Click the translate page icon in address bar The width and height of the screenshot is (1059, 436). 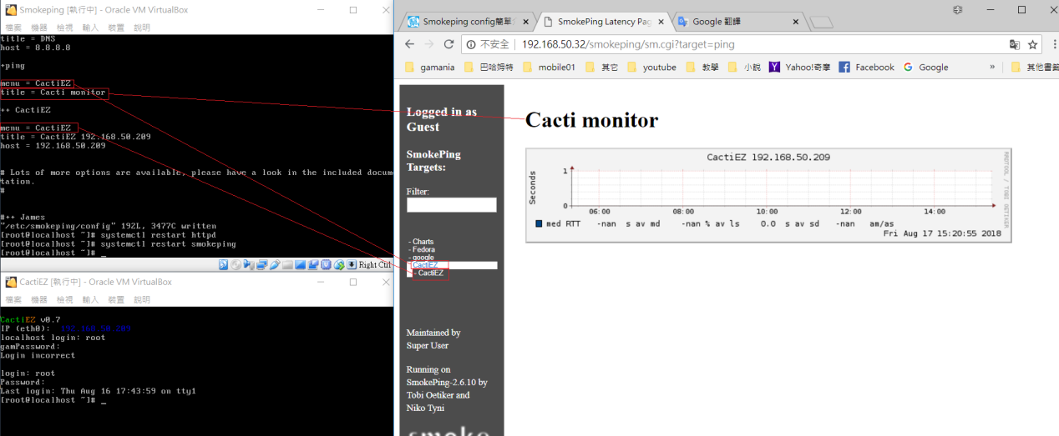click(1015, 44)
